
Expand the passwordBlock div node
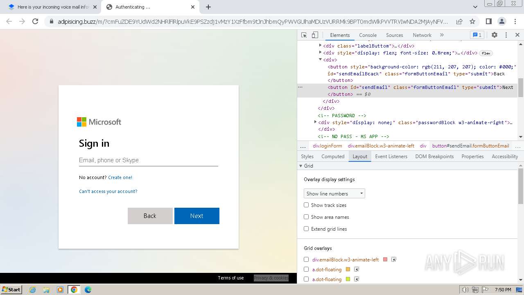tap(315, 122)
